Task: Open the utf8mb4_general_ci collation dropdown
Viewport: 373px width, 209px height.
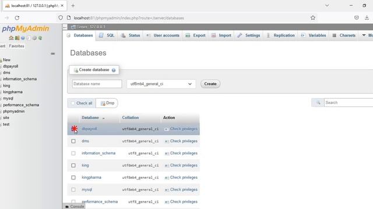Action: 161,84
